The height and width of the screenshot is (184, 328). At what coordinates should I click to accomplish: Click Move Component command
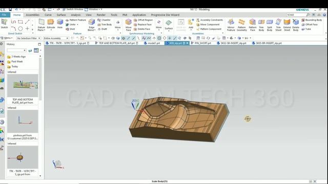208,25
